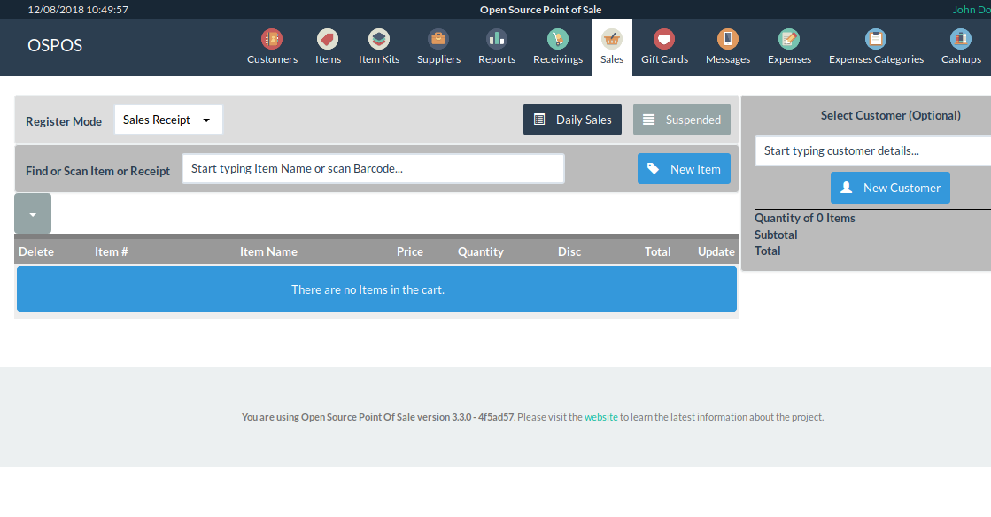
Task: Switch to the Sales tab
Action: coord(611,46)
